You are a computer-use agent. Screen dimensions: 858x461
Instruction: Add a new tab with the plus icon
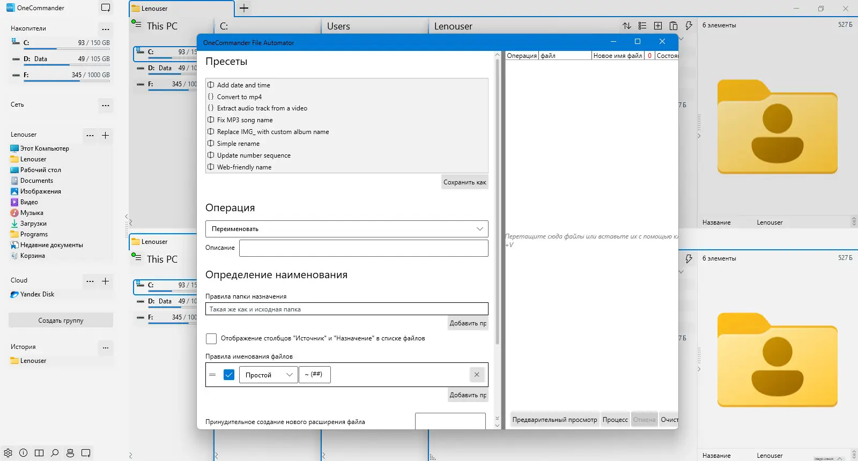pos(244,8)
